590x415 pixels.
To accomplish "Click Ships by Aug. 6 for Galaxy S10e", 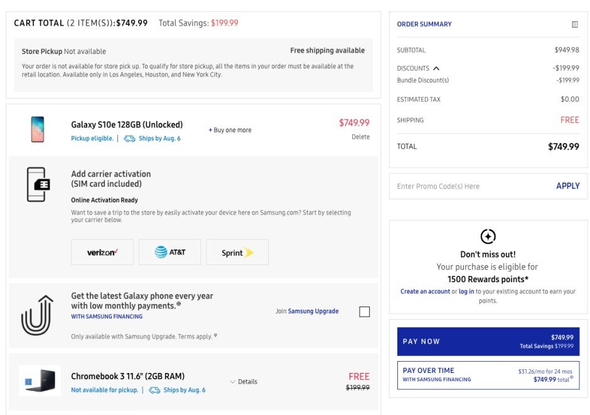I will [x=159, y=139].
